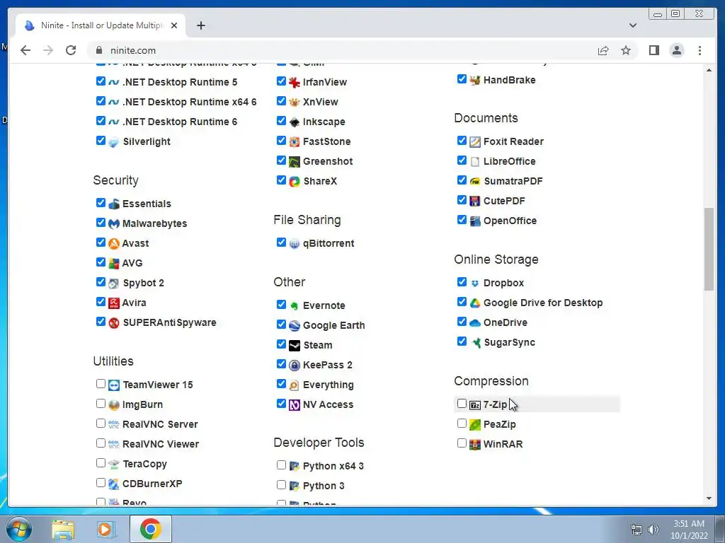Click the ShareX app icon

coord(294,182)
